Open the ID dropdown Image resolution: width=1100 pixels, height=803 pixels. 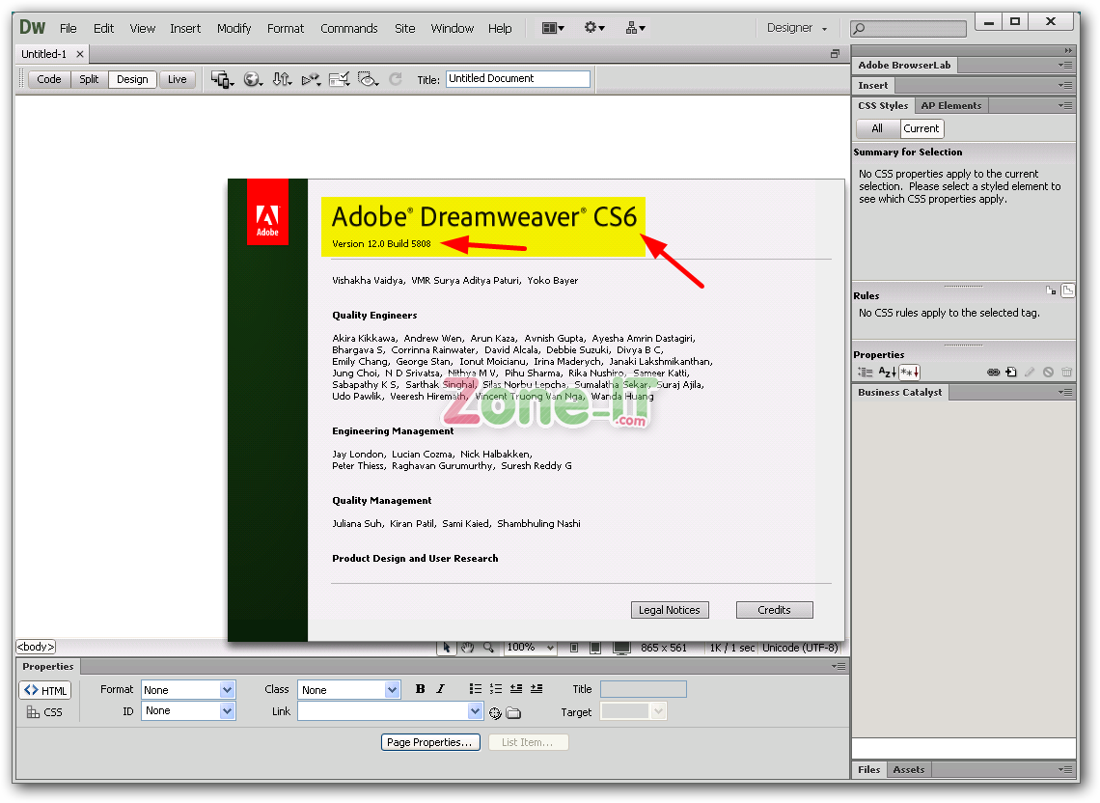coord(188,711)
